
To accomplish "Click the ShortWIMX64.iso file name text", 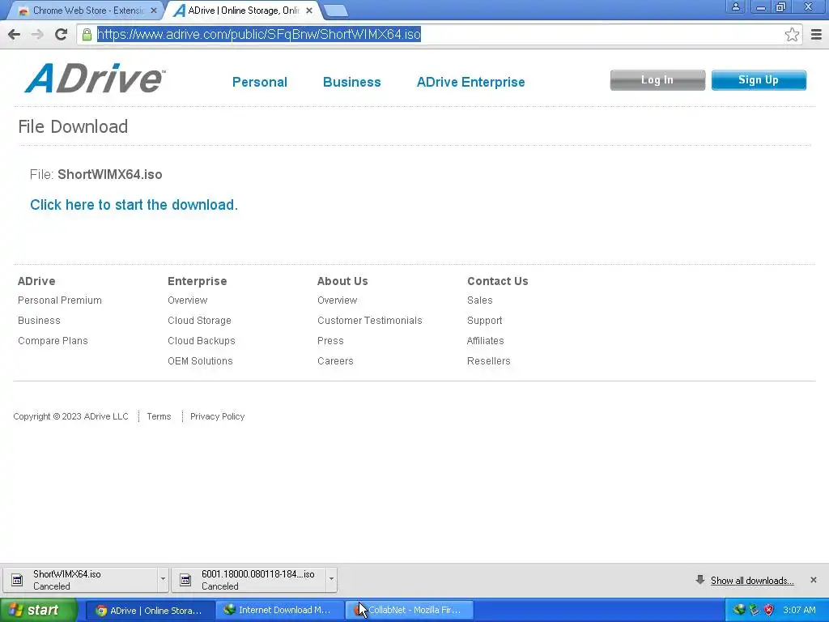I will point(110,175).
